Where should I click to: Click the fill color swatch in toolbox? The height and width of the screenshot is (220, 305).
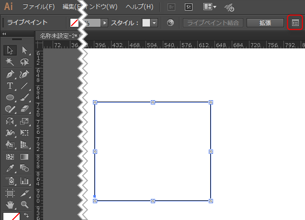tap(11, 216)
